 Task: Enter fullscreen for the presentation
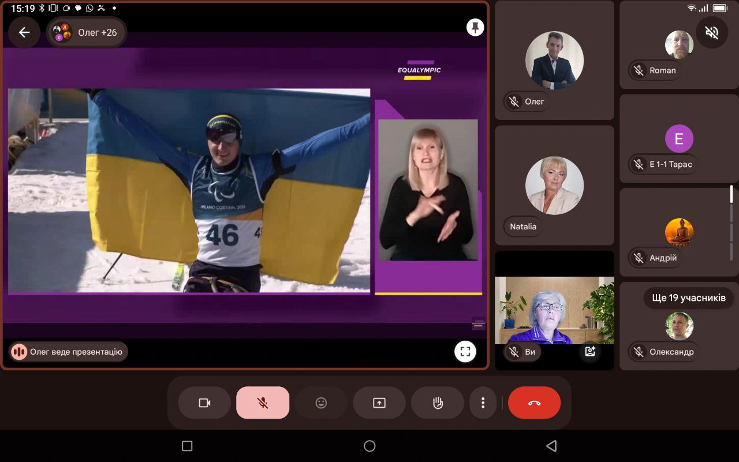pos(465,351)
